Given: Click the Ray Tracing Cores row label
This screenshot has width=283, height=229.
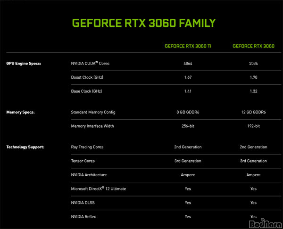Looking at the screenshot, I should point(87,147).
